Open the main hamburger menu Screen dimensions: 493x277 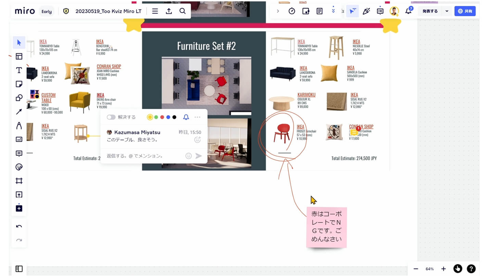(155, 11)
